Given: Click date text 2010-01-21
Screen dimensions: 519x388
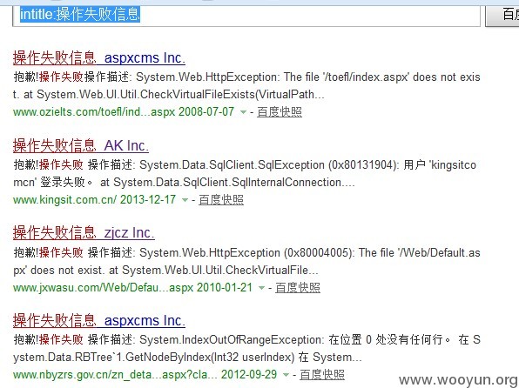Looking at the screenshot, I should (225, 288).
